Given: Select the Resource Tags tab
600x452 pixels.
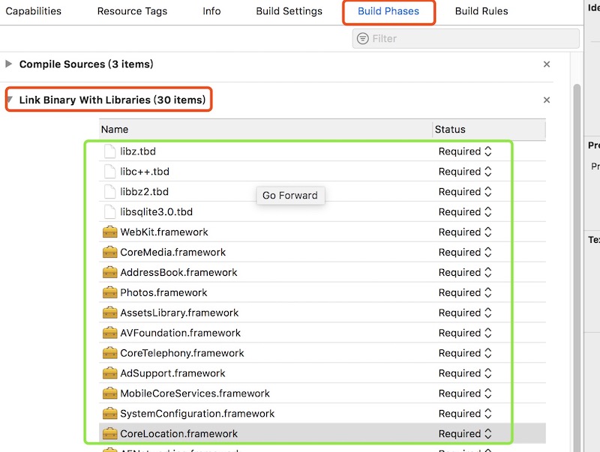Looking at the screenshot, I should 132,11.
